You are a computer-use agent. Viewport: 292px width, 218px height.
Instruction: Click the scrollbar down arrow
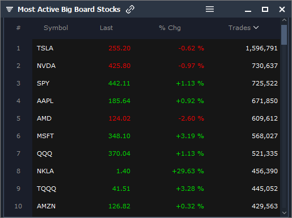(284, 213)
